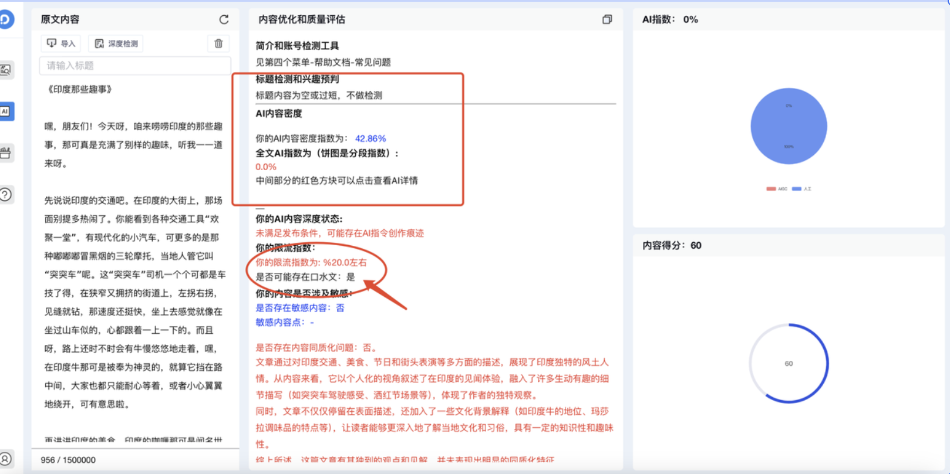Screen dimensions: 950x474
Task: Click the paragraph starting 嘿，朋友们
Action: click(x=134, y=145)
